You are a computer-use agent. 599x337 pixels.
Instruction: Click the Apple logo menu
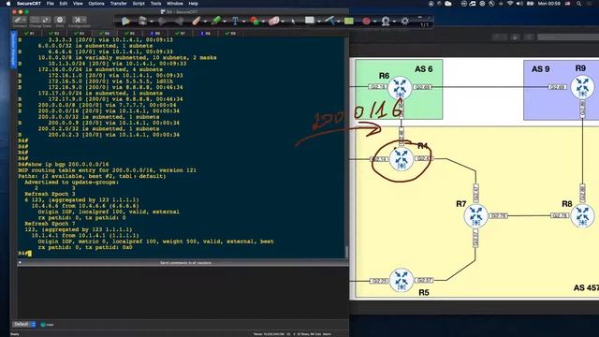(x=8, y=4)
